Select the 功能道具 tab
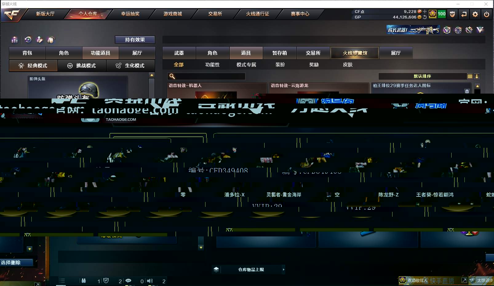 point(101,53)
